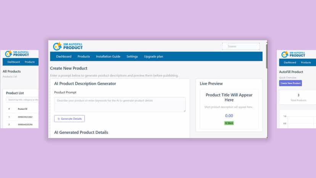Click the 'Live Preview' panel heading
316x178 pixels.
(211, 84)
